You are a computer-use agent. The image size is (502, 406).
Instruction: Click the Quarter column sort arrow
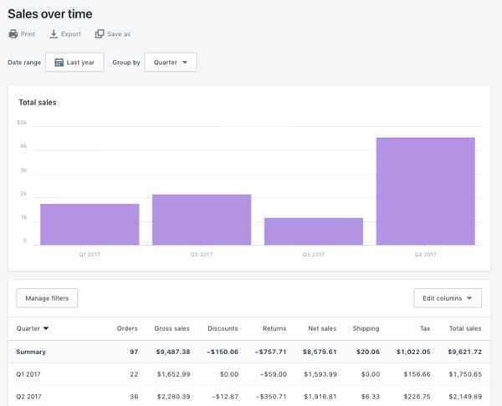coord(46,328)
